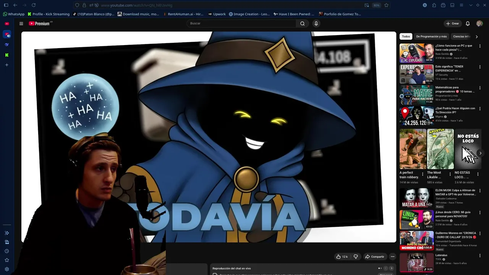Open the sidebar panel toggle at top-left
This screenshot has height=275, width=489.
click(6, 5)
